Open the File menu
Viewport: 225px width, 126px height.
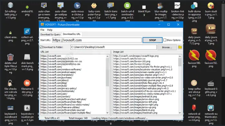[x=42, y=30]
